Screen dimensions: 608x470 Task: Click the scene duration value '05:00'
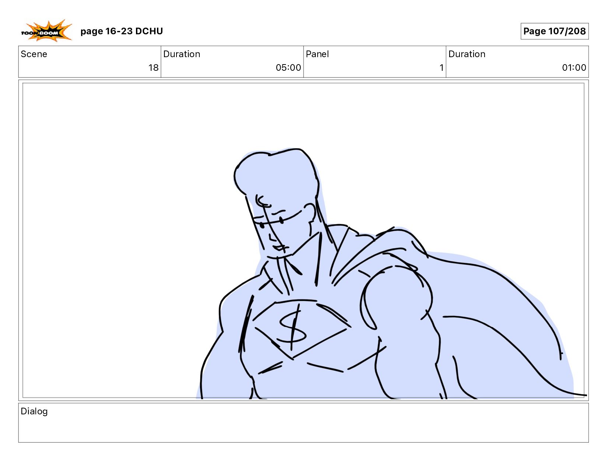[288, 68]
